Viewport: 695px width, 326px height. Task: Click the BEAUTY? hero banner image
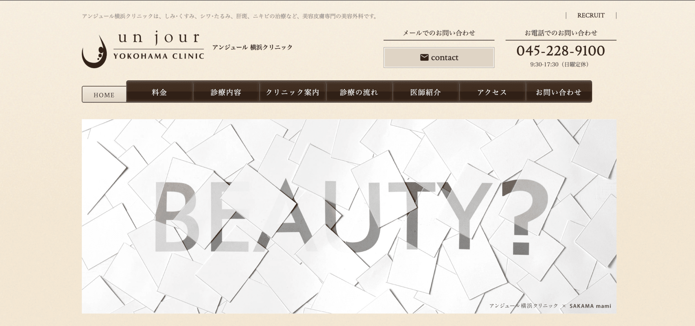(x=349, y=216)
